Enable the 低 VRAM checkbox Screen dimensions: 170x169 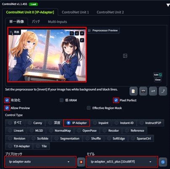tap(61, 100)
